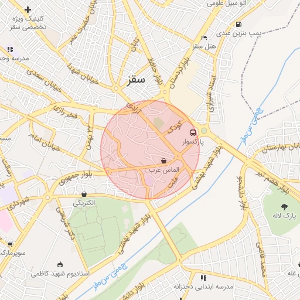Select the خیابان سعدی street label
The width and height of the screenshot is (300, 300).
pyautogui.click(x=44, y=81)
